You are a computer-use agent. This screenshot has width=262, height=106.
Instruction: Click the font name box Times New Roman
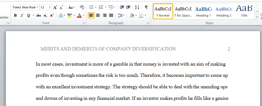click(x=24, y=7)
